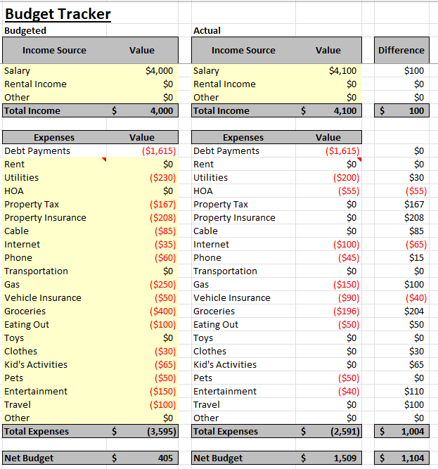Select Salary difference $100 cell
This screenshot has width=438, height=469.
point(414,70)
